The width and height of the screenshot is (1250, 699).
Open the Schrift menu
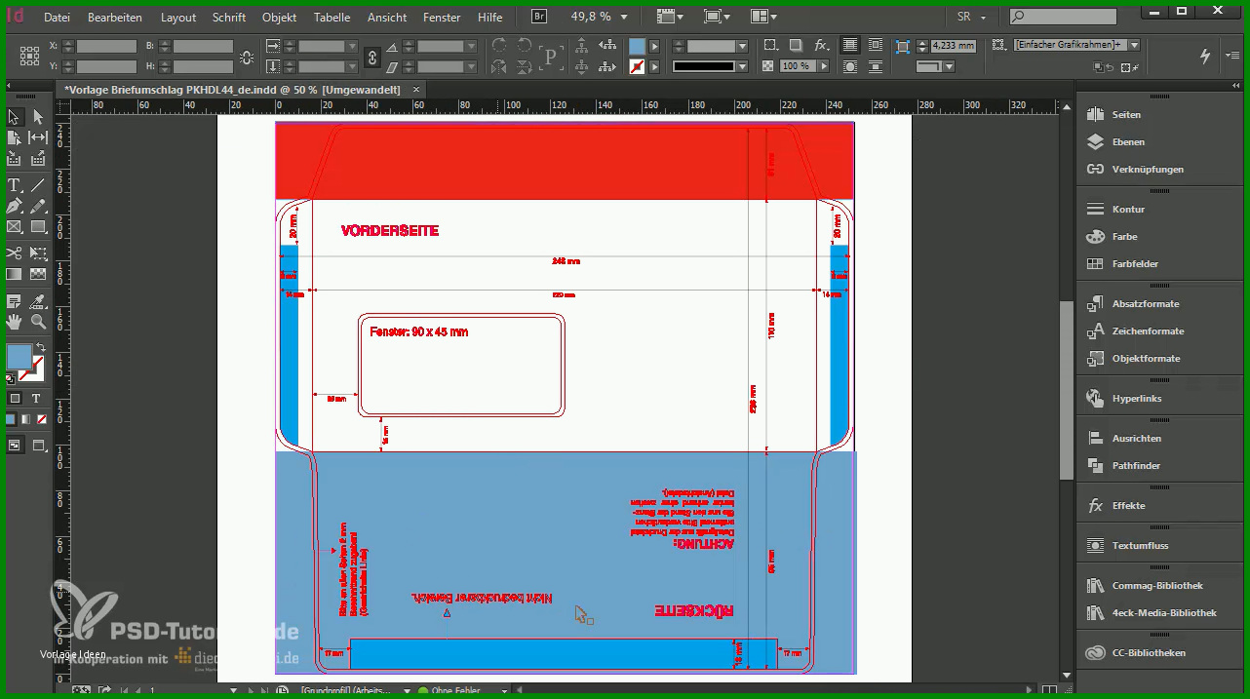coord(229,18)
